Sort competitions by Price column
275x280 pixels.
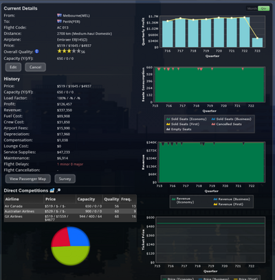coord(60,199)
